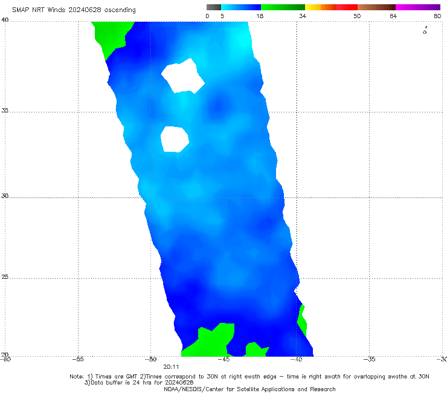
Task: Click the yellow-to-red segment of the colorbar
Action: (x=331, y=7)
